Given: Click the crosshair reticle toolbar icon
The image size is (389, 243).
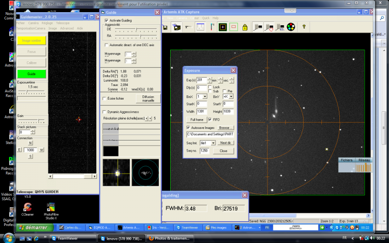Looking at the screenshot, I should [222, 28].
